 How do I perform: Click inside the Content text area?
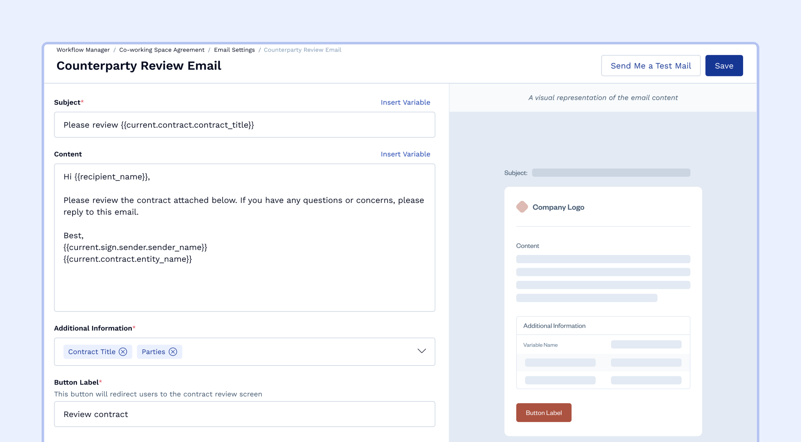244,282
